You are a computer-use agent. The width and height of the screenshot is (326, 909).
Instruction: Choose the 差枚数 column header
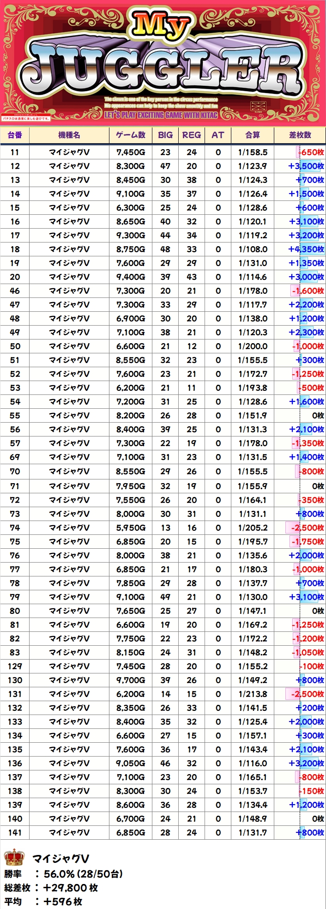[300, 135]
